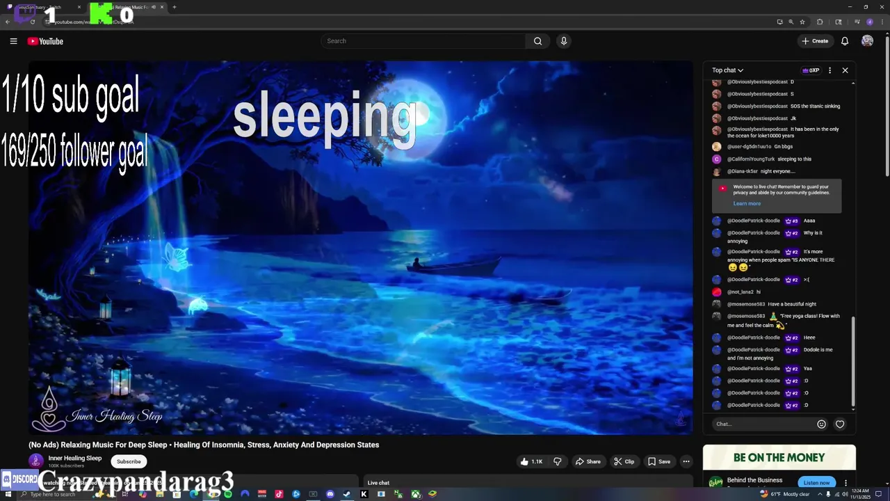Open the Inner Healing Sleep channel name

[x=75, y=458]
